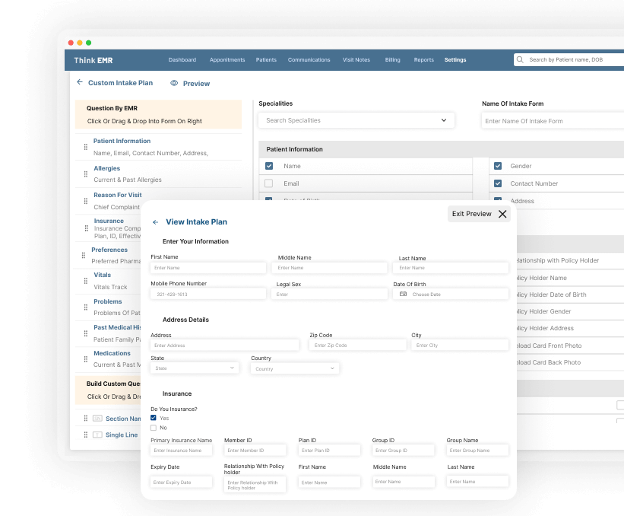Click the back arrow beside View Intake Plan
The height and width of the screenshot is (516, 624).
(x=156, y=222)
